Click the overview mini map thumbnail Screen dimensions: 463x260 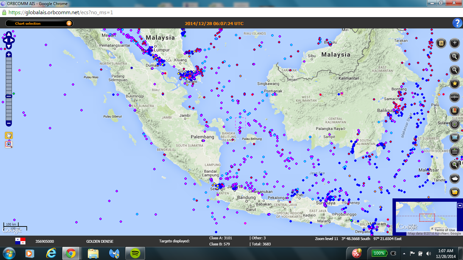tap(427, 217)
